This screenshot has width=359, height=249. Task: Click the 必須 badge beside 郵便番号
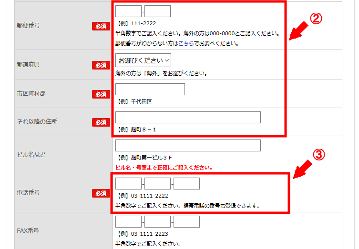point(101,26)
